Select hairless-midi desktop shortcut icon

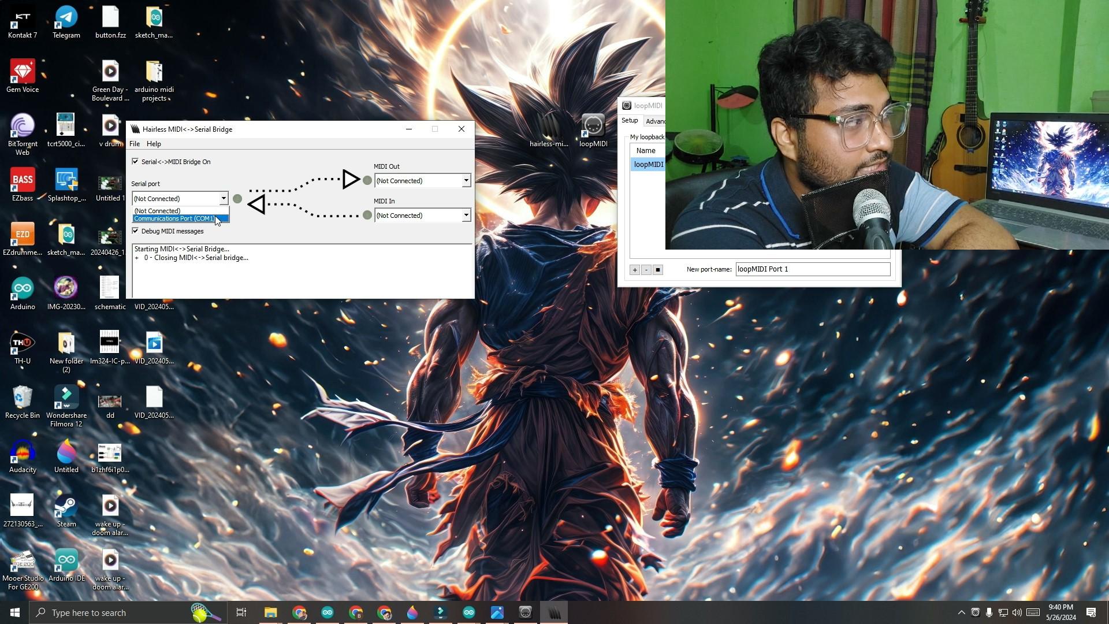549,131
